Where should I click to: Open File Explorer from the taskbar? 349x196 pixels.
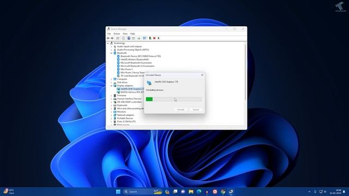[x=191, y=192]
